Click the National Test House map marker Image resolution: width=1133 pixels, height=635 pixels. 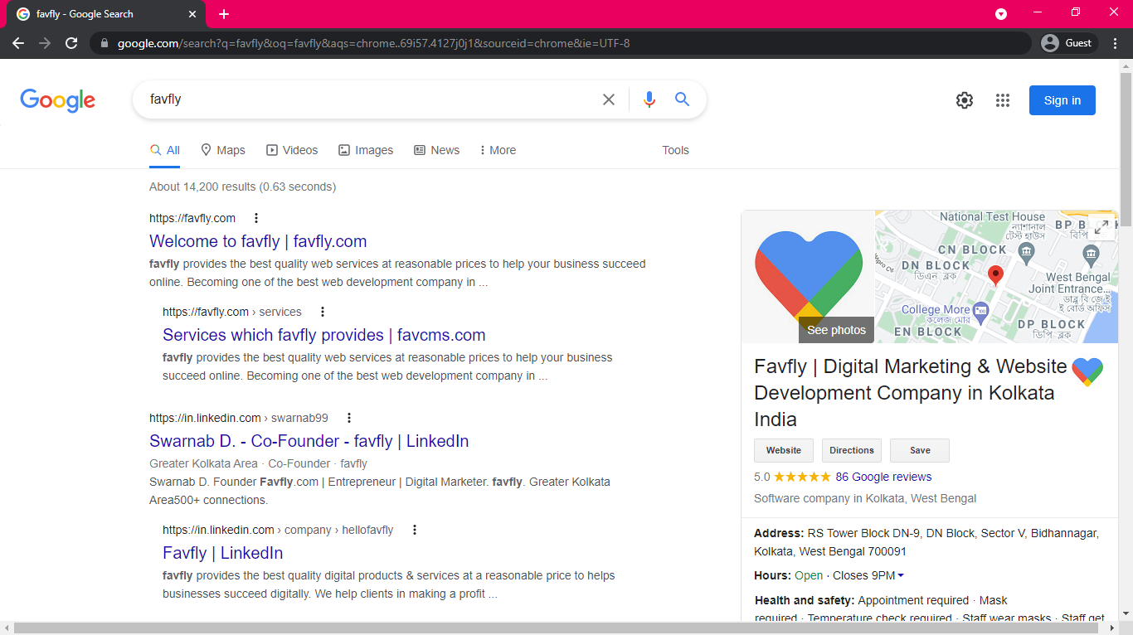point(1027,251)
